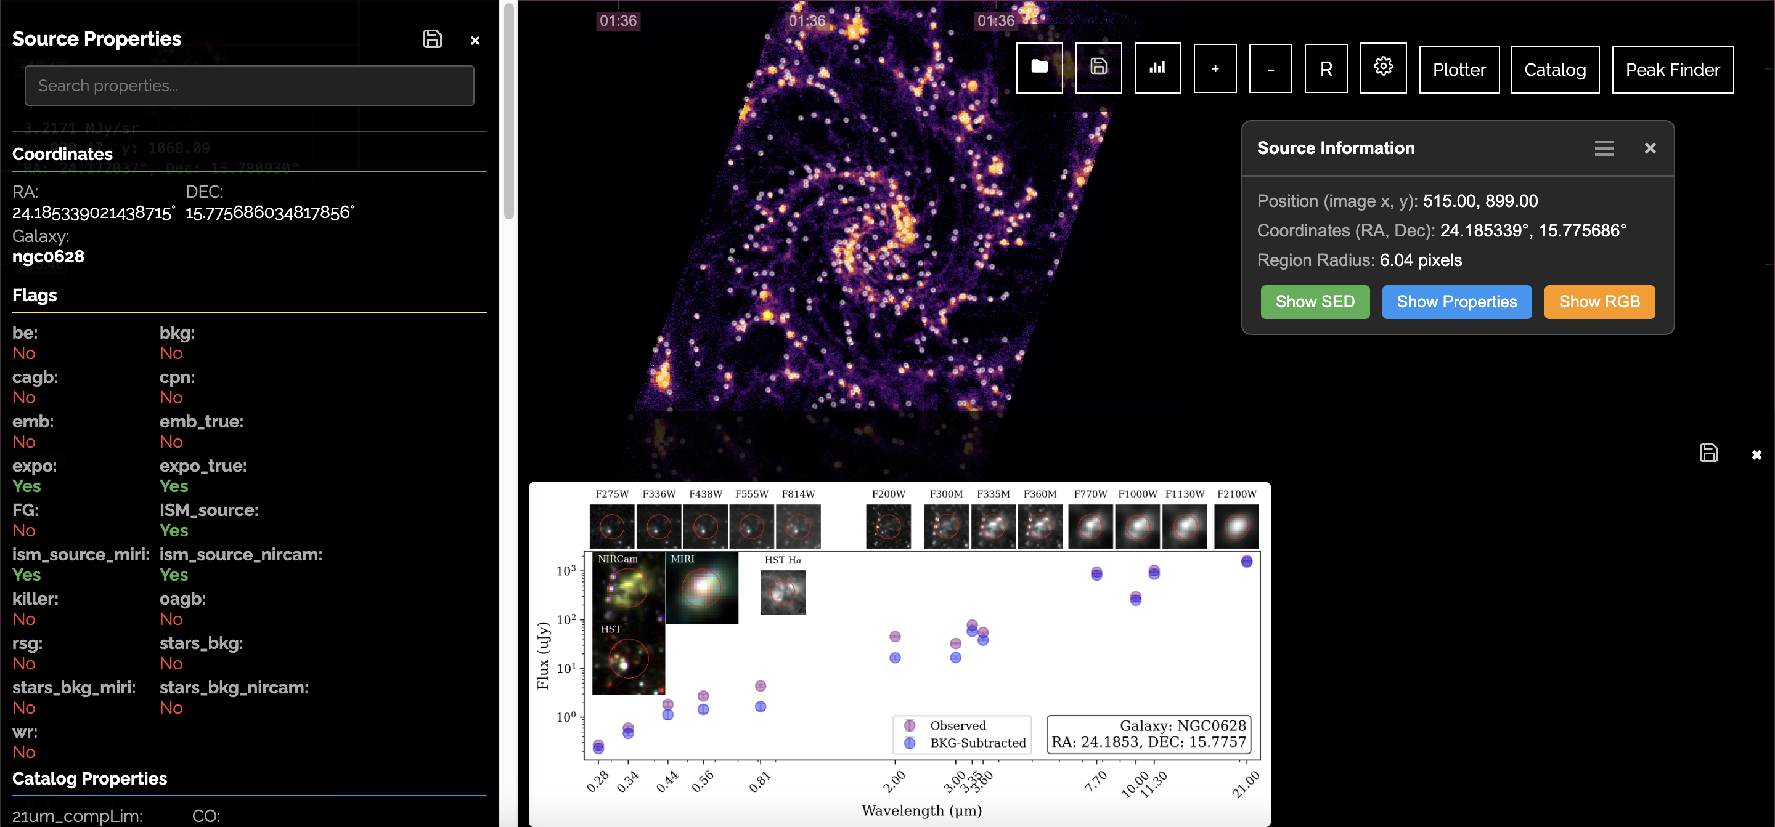1775x827 pixels.
Task: Click the save icon in top toolbar
Action: point(1098,68)
